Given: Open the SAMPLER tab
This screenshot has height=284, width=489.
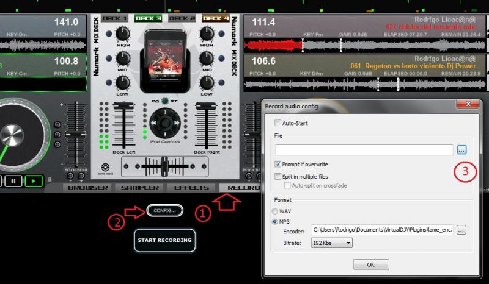Looking at the screenshot, I should (x=140, y=188).
